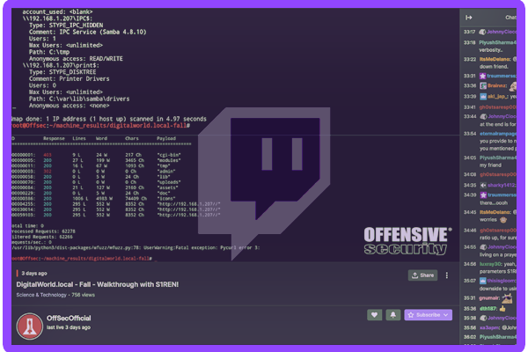Jump to chat timestamp 36:02
528x352 pixels.
[x=469, y=337]
